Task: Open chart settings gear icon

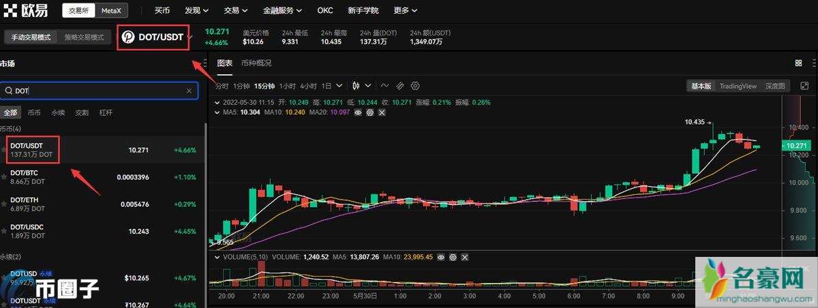Action: [415, 86]
